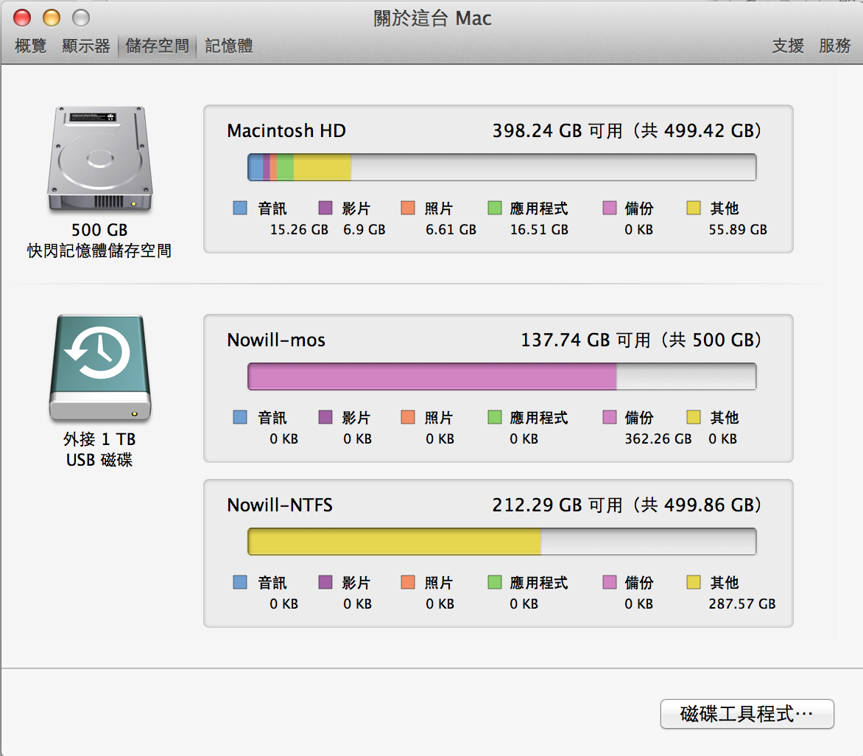Click 快閃記憶體儲存空間 label
This screenshot has width=863, height=756.
pyautogui.click(x=99, y=251)
